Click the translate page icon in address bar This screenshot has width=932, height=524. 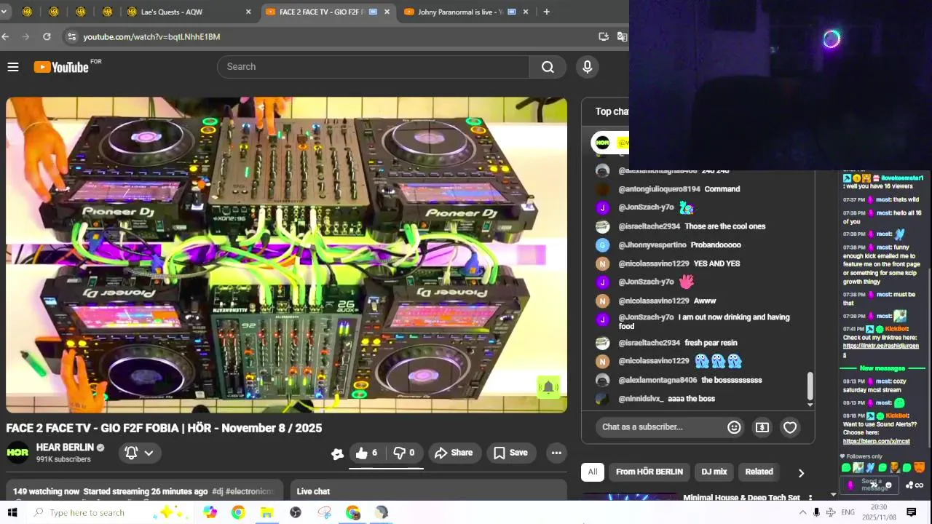(x=622, y=36)
